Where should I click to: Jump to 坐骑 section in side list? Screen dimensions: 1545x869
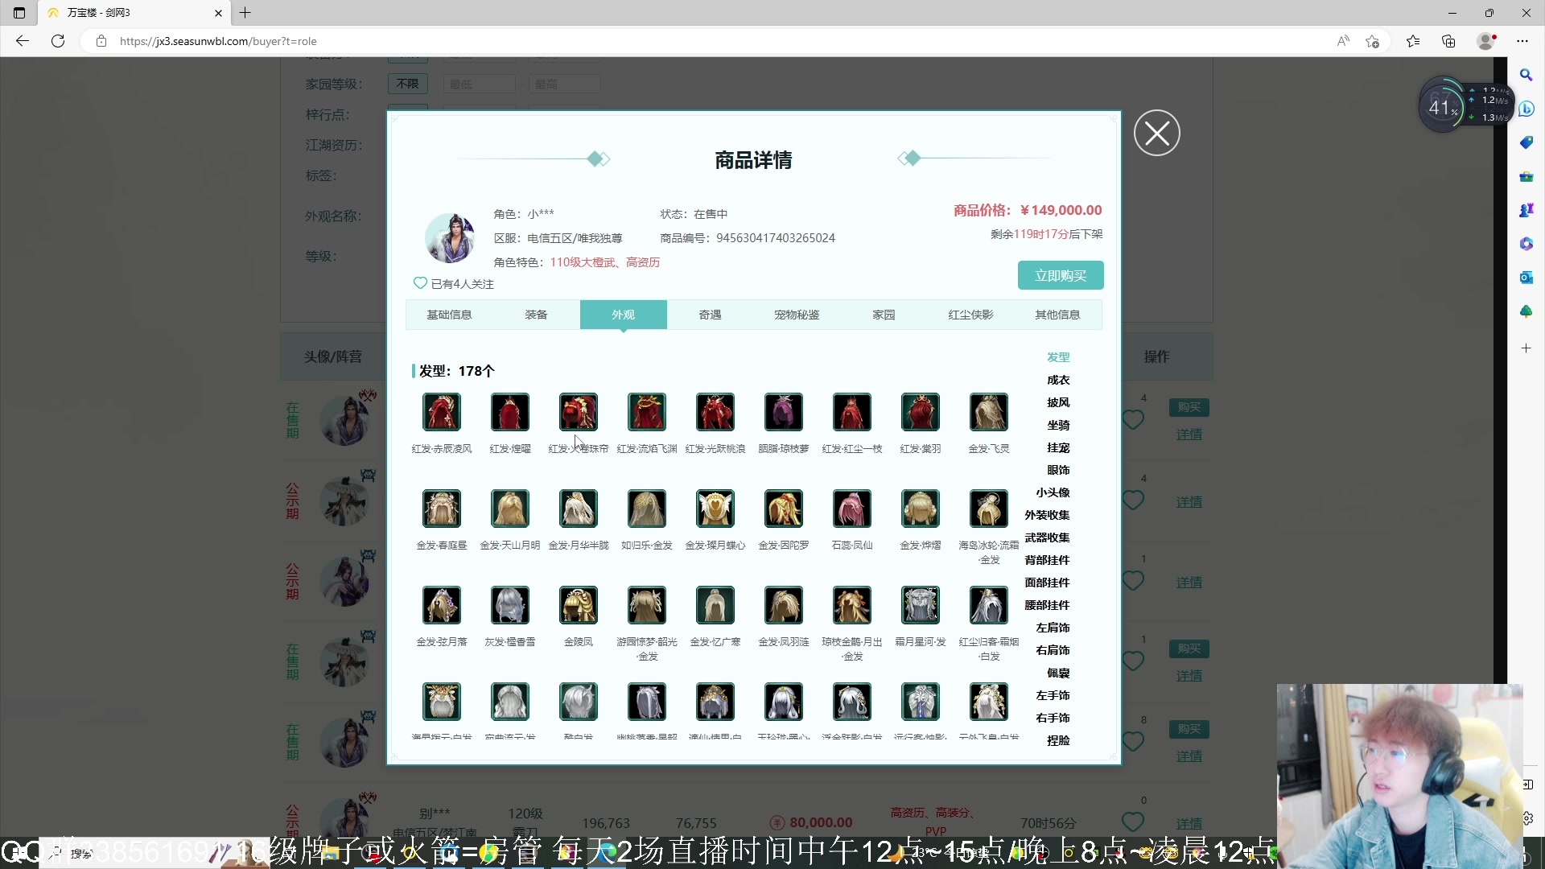click(x=1057, y=425)
